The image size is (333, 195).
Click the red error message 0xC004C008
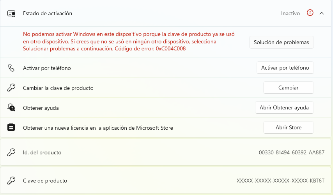click(x=129, y=41)
